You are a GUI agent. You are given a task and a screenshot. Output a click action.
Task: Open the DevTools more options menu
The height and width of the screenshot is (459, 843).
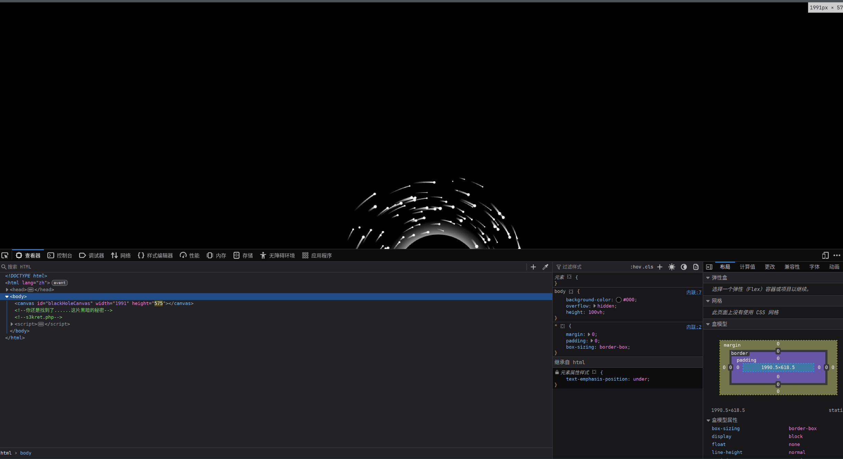coord(837,255)
